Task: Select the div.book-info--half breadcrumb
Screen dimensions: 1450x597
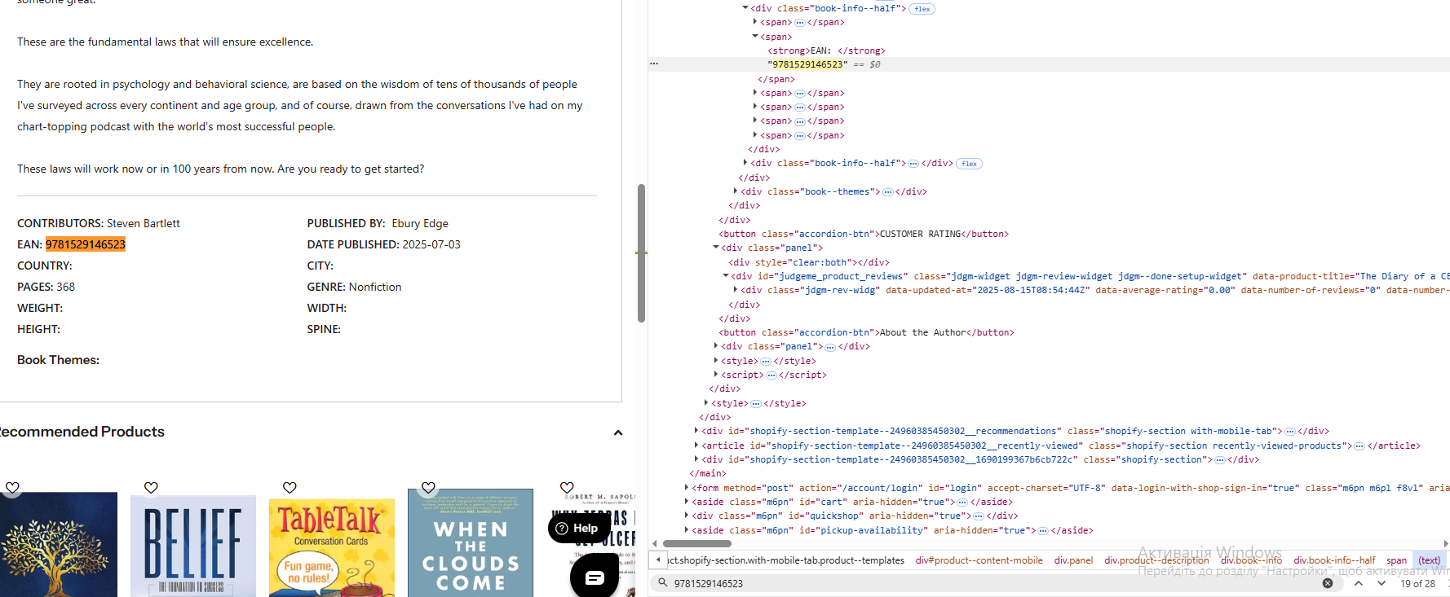Action: (1334, 560)
